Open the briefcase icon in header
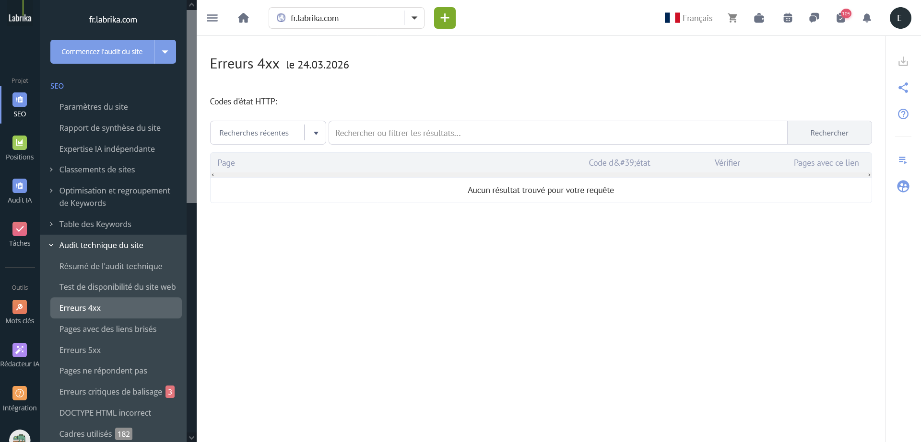This screenshot has height=442, width=921. pos(759,18)
